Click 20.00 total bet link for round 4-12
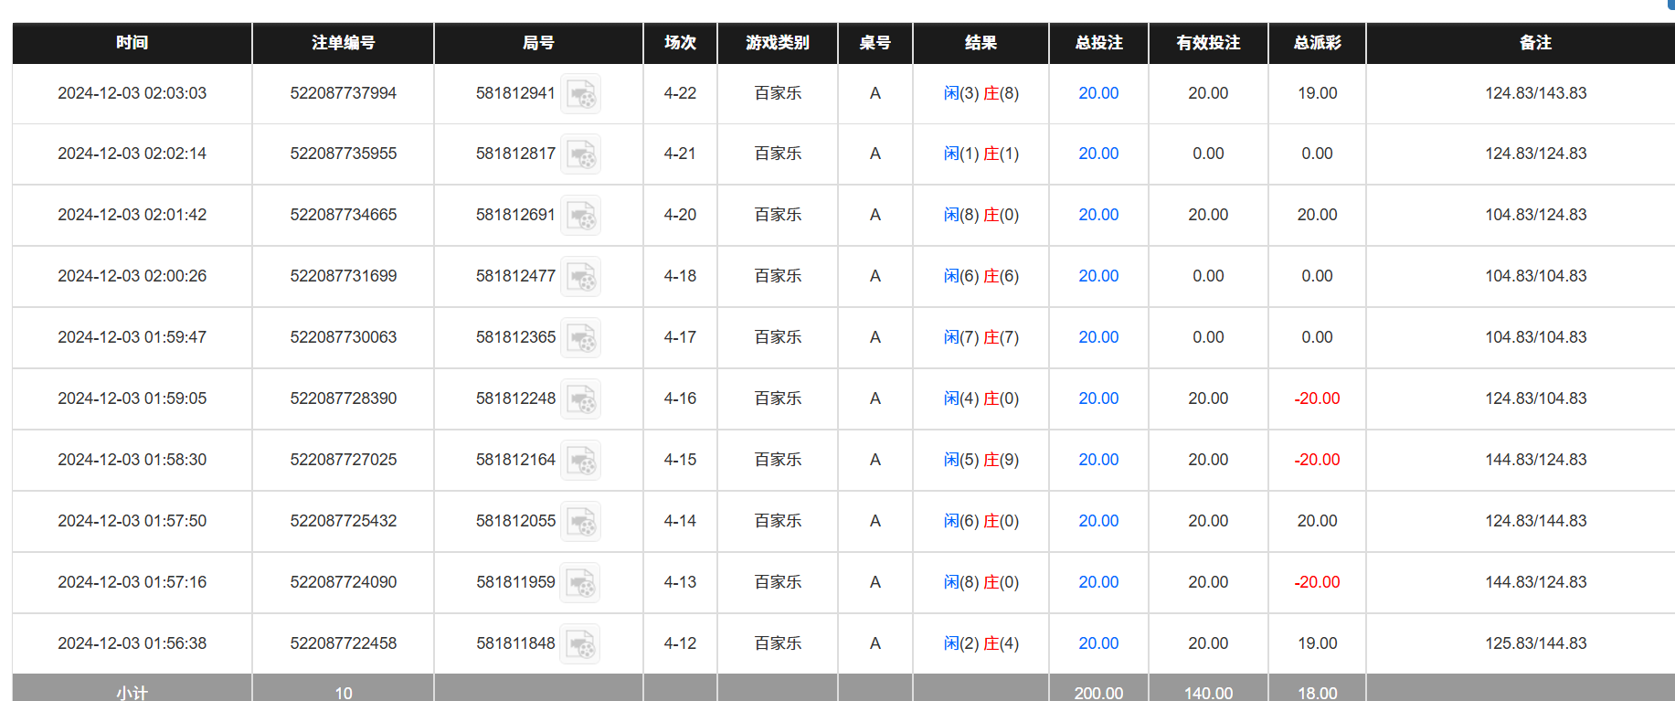1675x701 pixels. coord(1098,643)
